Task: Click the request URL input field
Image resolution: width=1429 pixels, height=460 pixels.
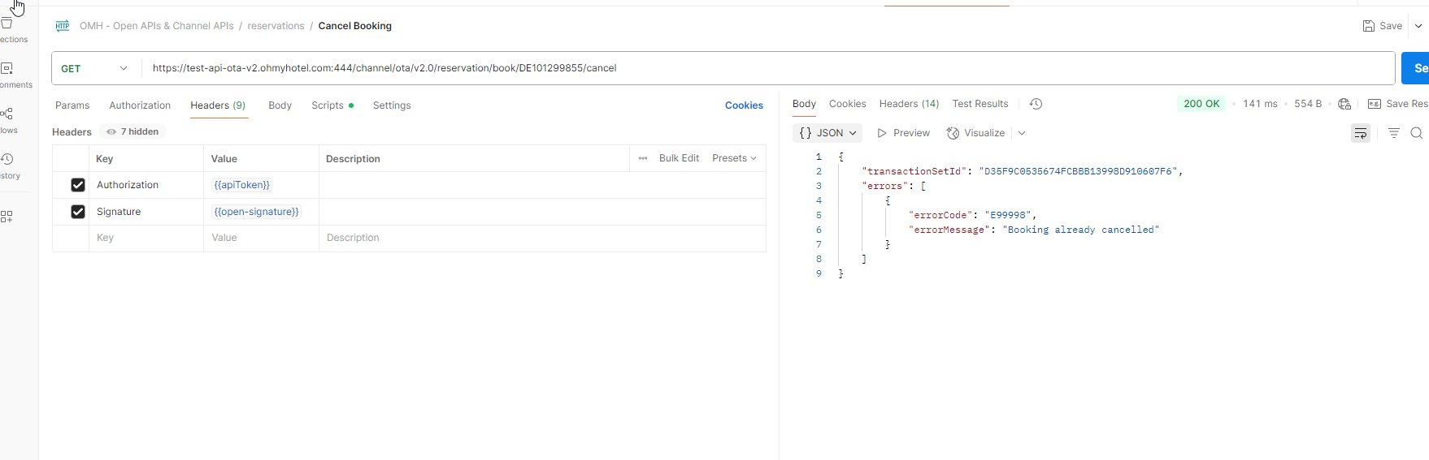Action: tap(732, 68)
